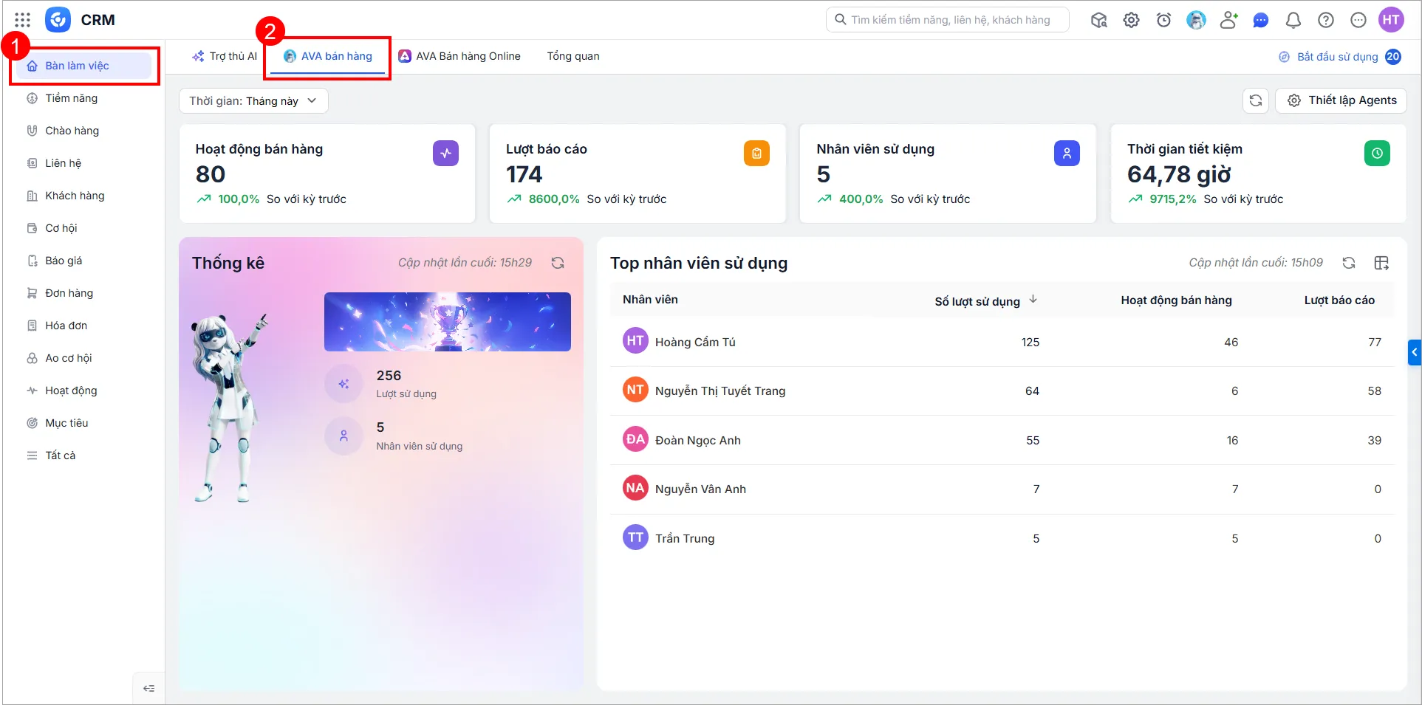The height and width of the screenshot is (705, 1422).
Task: Open Chào hàng menu item
Action: pos(83,131)
